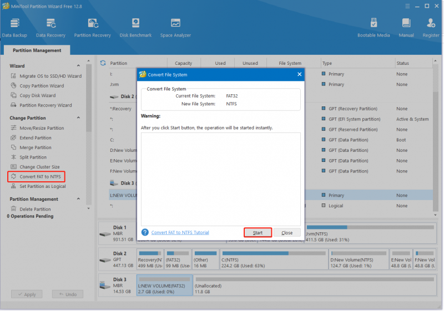This screenshot has height=311, width=444.
Task: Refresh the partition list icon
Action: (x=103, y=63)
